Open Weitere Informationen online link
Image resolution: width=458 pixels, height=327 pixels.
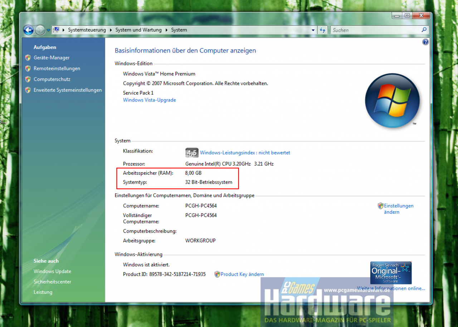(x=391, y=288)
